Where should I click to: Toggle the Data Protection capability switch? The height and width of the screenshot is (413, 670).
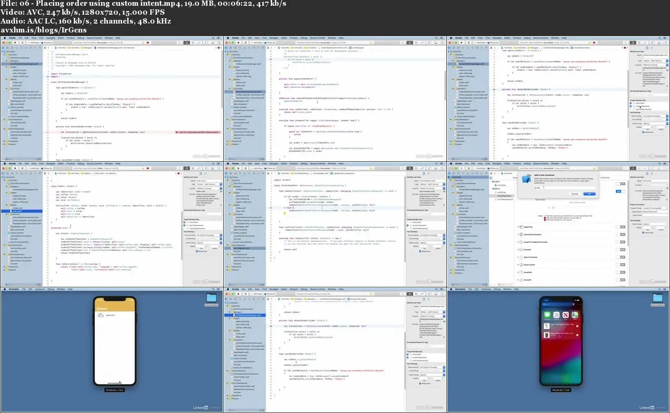click(x=620, y=257)
